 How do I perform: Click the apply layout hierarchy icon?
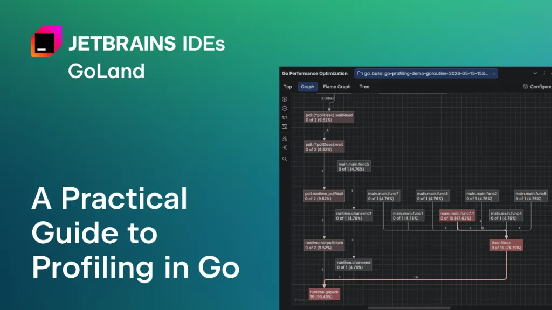[285, 138]
